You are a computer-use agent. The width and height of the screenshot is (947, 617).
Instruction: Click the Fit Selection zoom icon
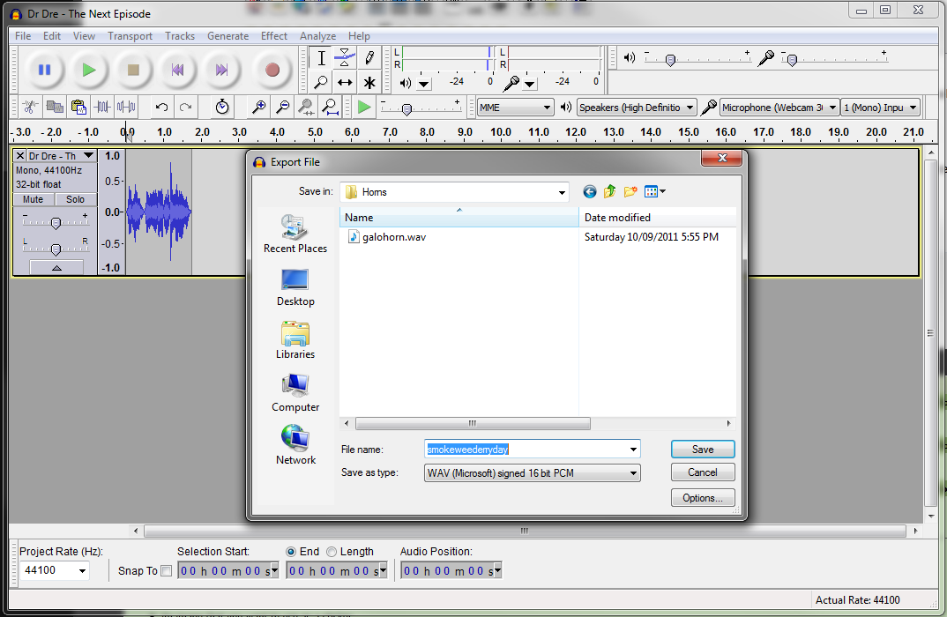tap(306, 108)
